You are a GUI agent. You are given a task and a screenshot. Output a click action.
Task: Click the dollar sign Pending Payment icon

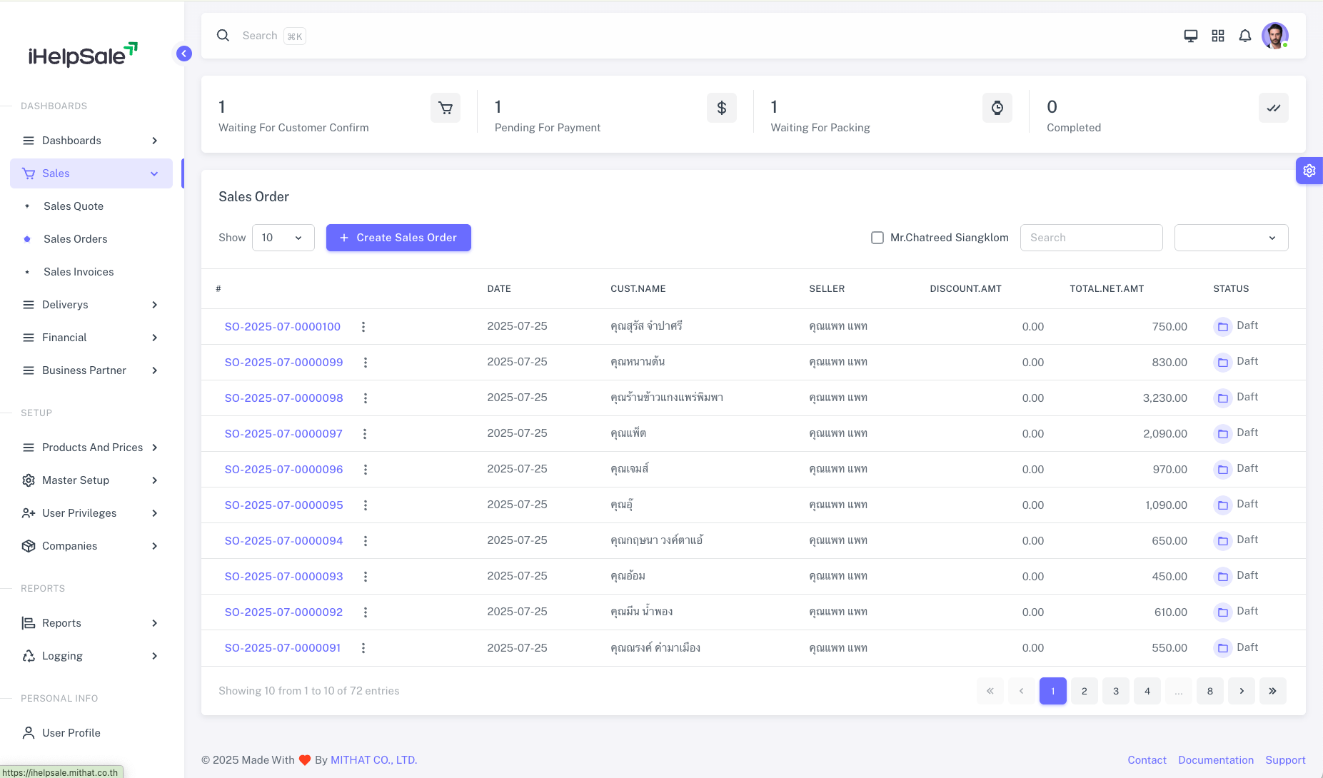[x=721, y=108]
